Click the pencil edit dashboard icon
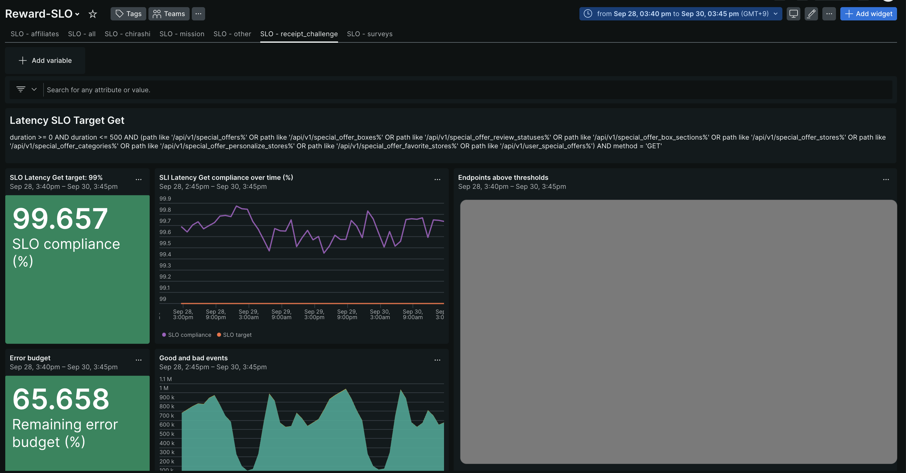Image resolution: width=906 pixels, height=473 pixels. pos(811,14)
